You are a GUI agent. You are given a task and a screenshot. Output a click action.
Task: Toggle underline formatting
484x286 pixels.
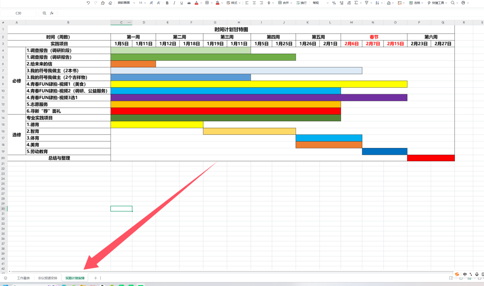pyautogui.click(x=182, y=3)
